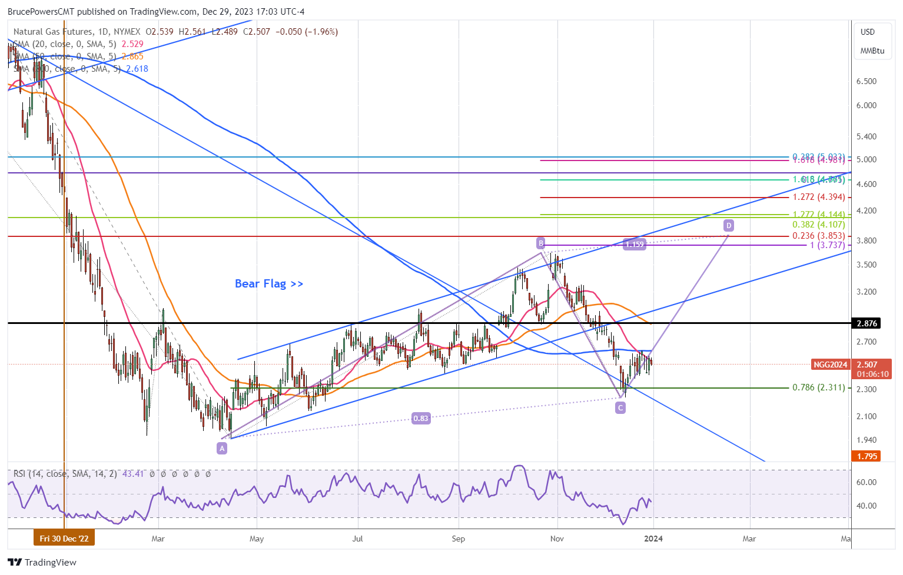Click the SMA 200 value 2.618

pos(137,69)
